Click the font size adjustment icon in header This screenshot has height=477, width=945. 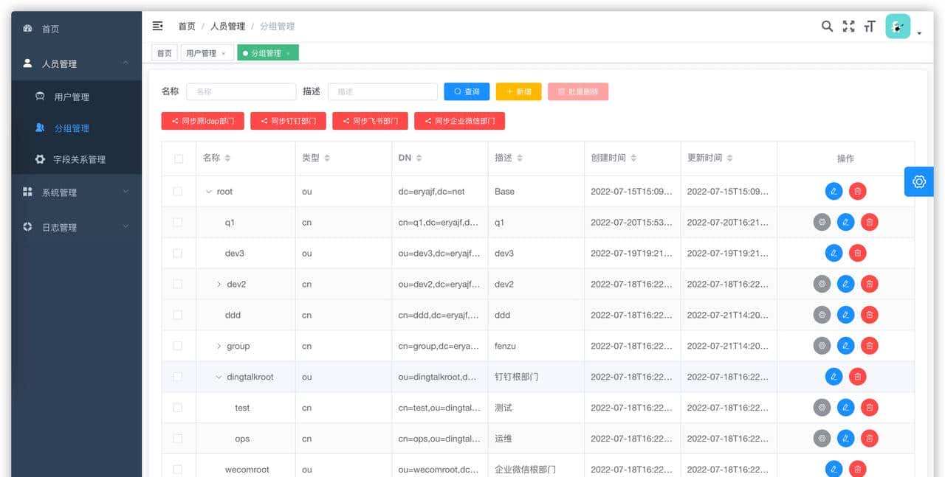tap(869, 25)
